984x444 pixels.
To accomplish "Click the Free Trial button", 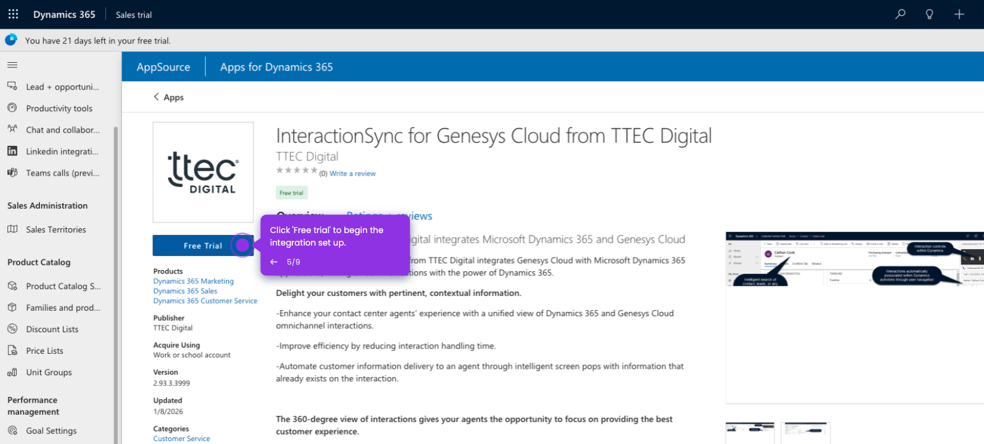I will 203,246.
